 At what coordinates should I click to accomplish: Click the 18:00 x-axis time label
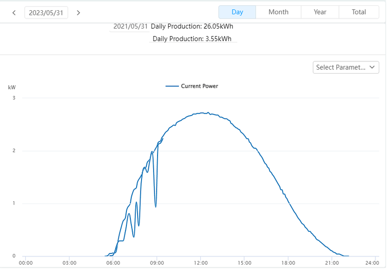(288, 263)
